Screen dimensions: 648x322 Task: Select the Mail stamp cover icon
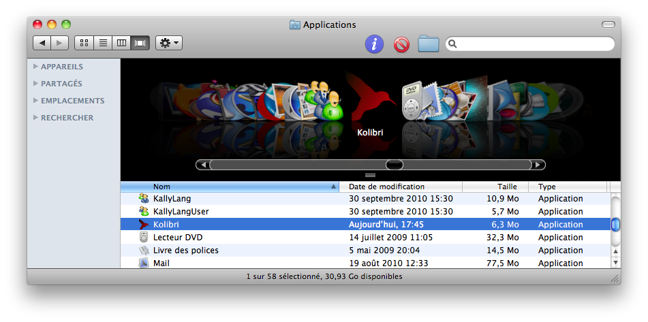point(432,101)
